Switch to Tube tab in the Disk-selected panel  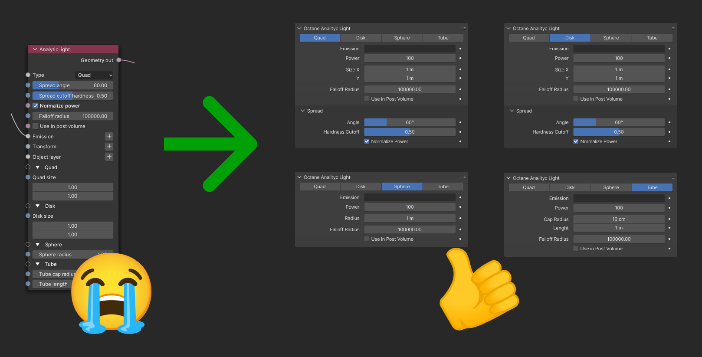(652, 38)
